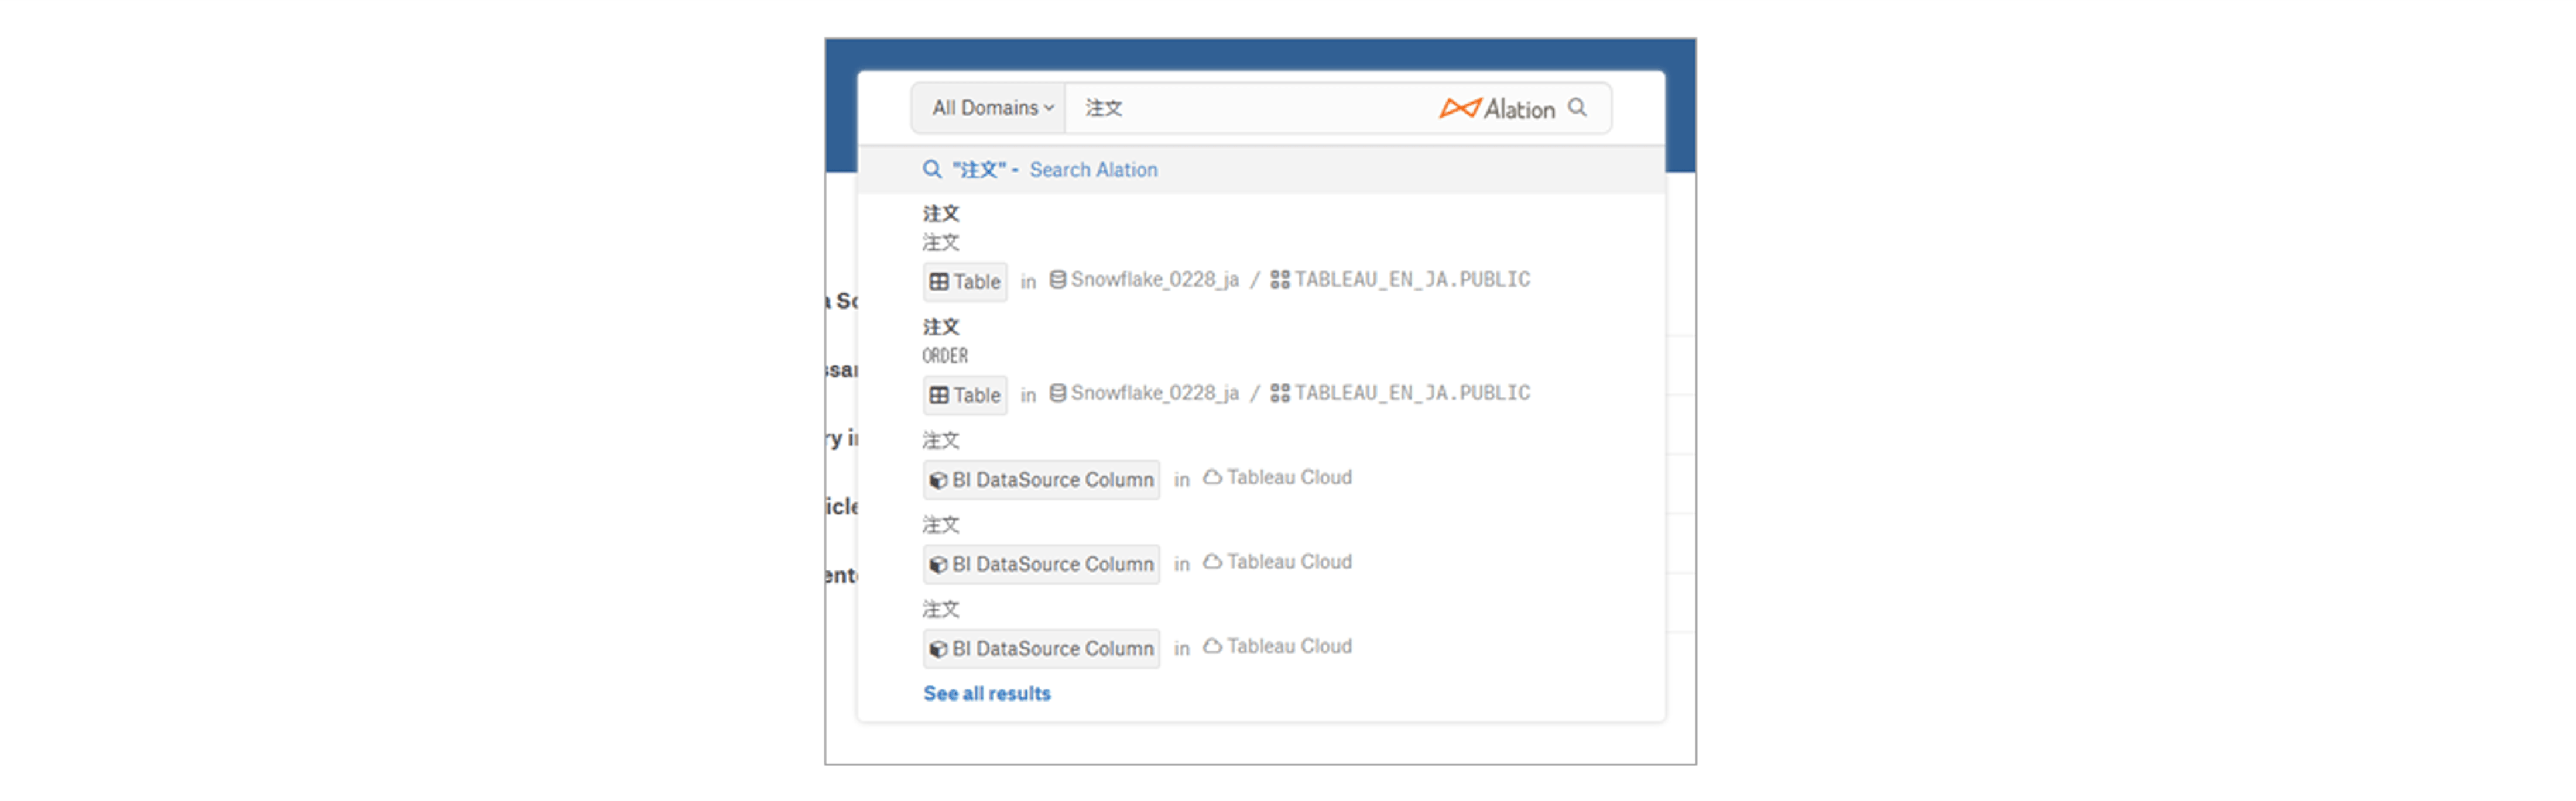Open third 注文 BI DataSource Column result title
This screenshot has width=2576, height=801.
click(x=941, y=610)
